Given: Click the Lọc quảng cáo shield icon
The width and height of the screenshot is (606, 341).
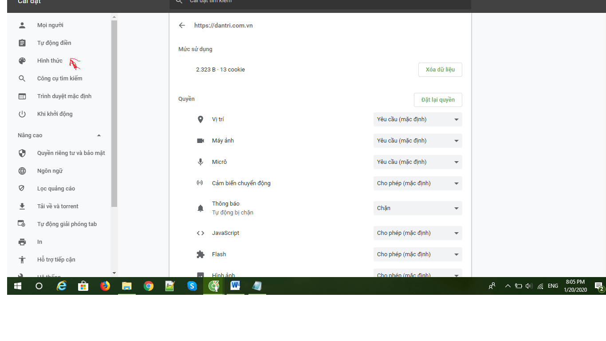Looking at the screenshot, I should pos(22,189).
